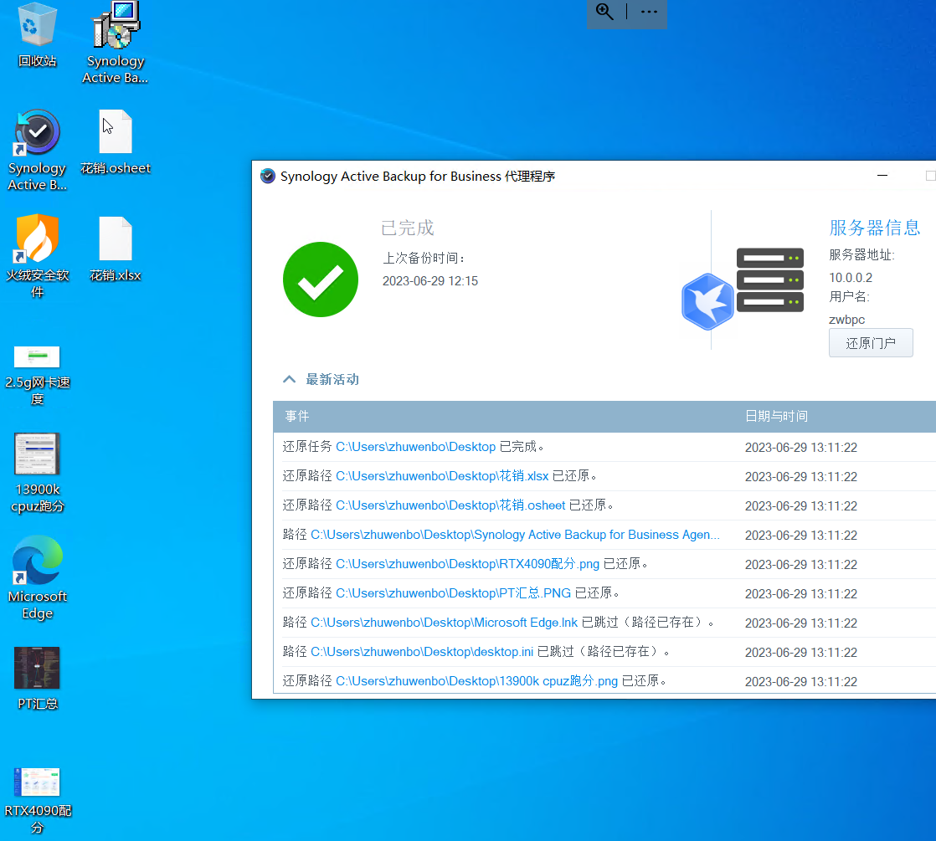Open the Microsoft Edge.lnk path link
The width and height of the screenshot is (936, 841).
[x=444, y=622]
